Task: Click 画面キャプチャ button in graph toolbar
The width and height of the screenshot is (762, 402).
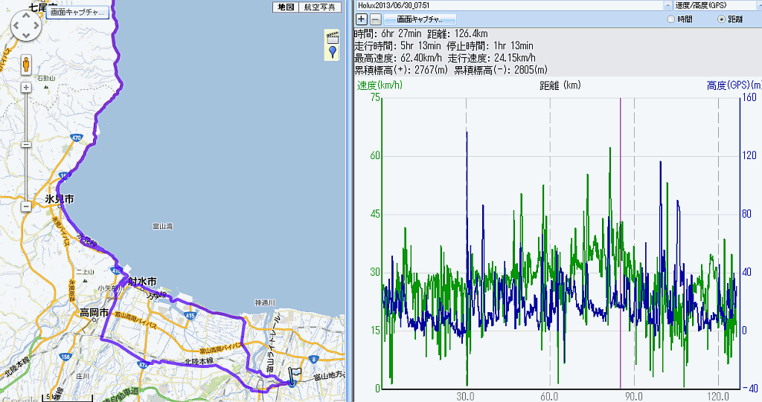Action: coord(419,19)
